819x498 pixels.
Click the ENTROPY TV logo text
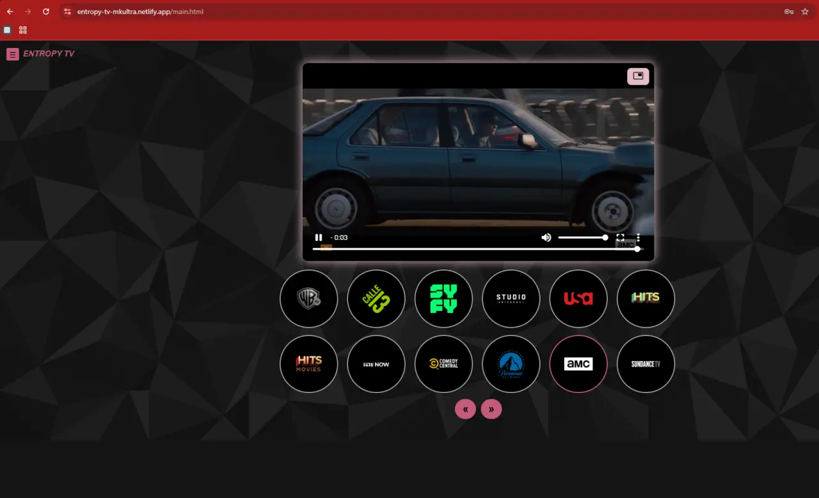(x=49, y=54)
